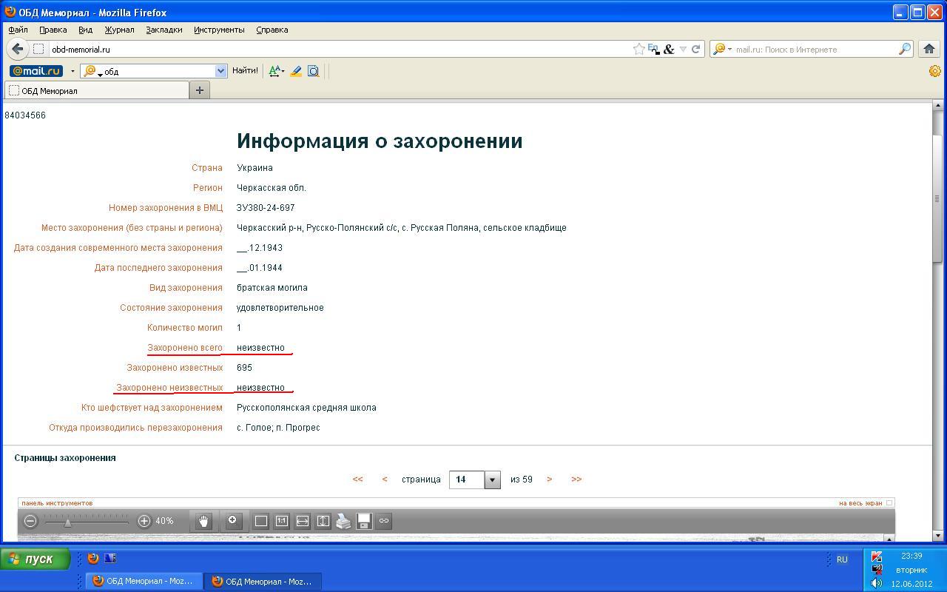Switch to second ОБД Мемориал taskbar window
947x592 pixels.
click(263, 582)
